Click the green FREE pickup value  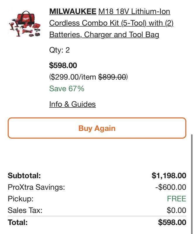pos(176,199)
